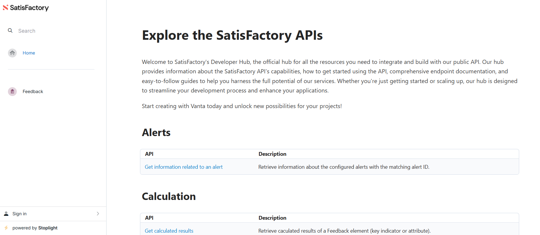Open Get information related to an alert
This screenshot has height=235, width=540.
tap(184, 167)
